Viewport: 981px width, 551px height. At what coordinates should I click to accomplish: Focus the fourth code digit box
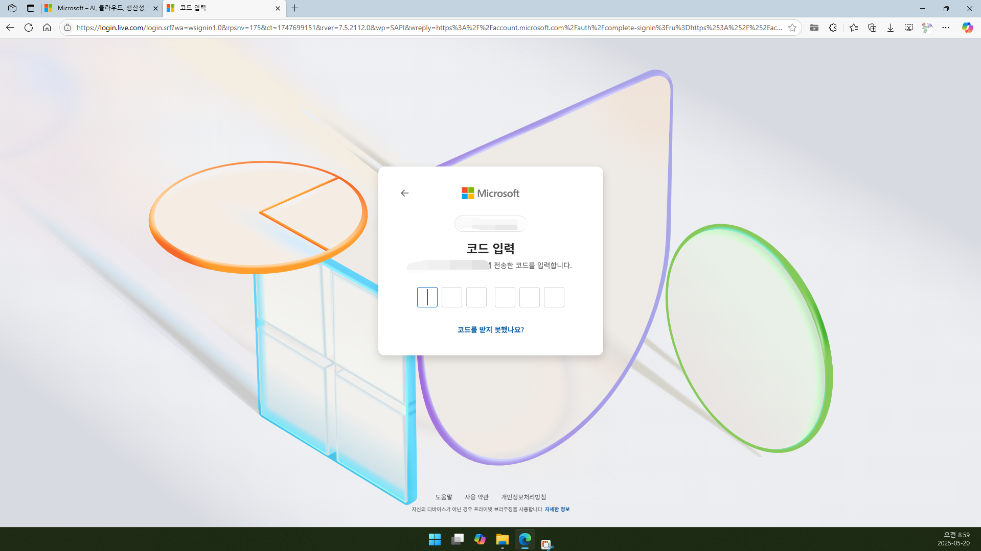[x=505, y=297]
